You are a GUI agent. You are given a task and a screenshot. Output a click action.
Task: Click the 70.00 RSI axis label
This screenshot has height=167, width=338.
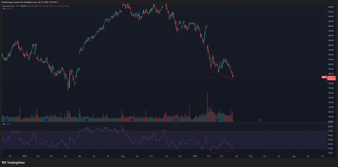pyautogui.click(x=331, y=131)
